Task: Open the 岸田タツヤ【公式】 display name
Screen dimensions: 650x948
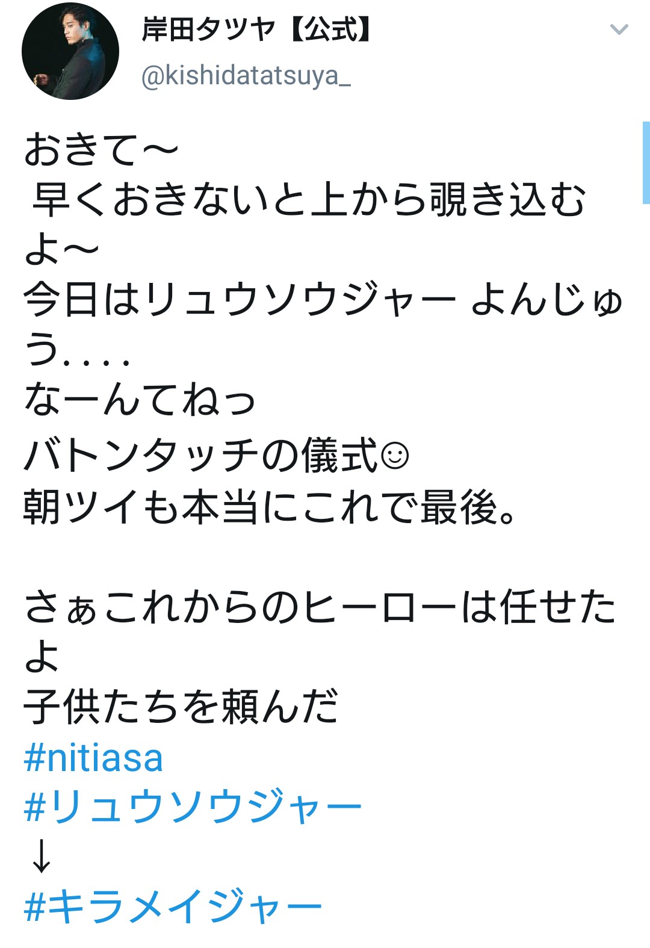Action: tap(256, 30)
